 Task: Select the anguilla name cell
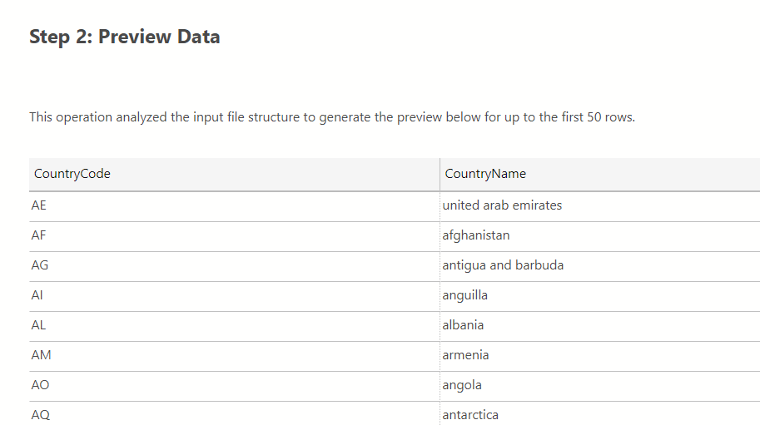pyautogui.click(x=465, y=295)
